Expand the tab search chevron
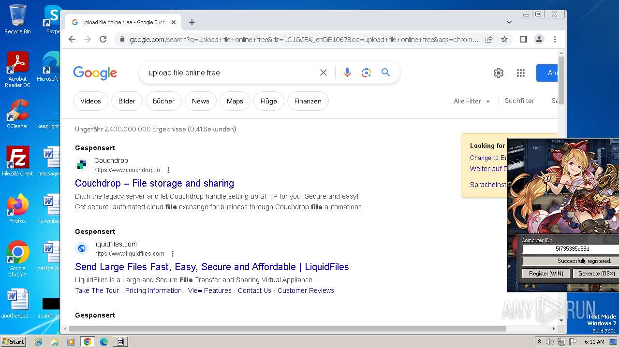Viewport: 619px width, 348px height. tap(509, 22)
